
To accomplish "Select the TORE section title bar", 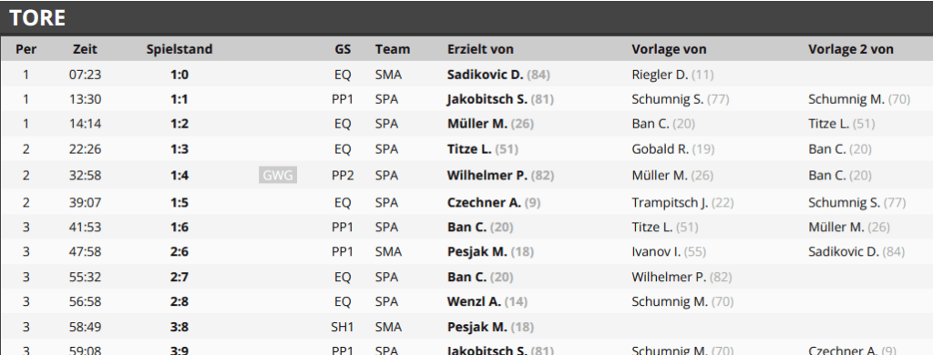I will (466, 18).
